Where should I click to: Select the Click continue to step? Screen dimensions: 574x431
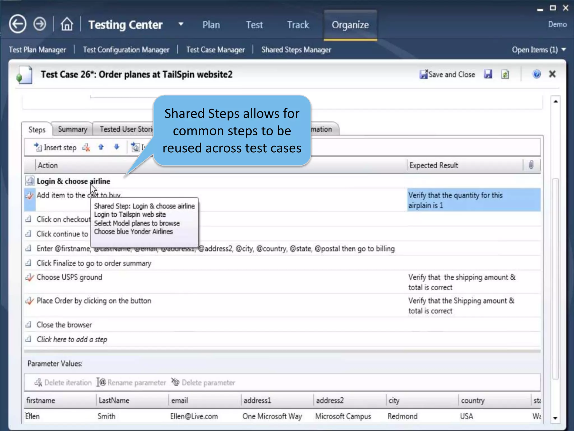pos(62,234)
